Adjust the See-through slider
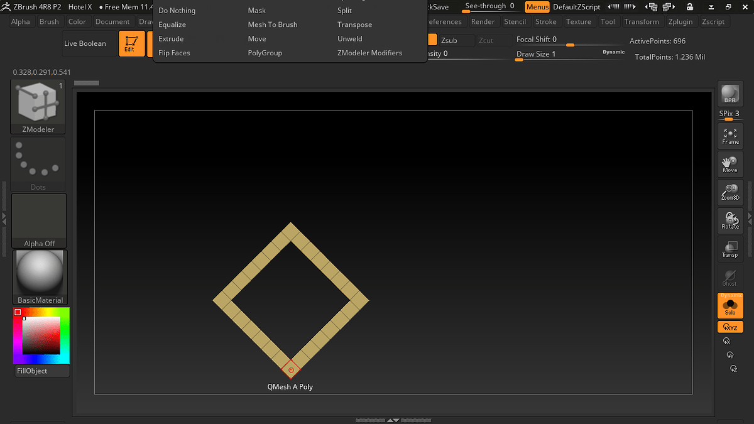This screenshot has height=424, width=754. 490,7
